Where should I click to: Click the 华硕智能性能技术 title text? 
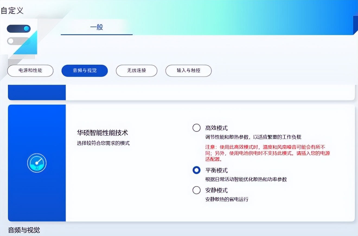(x=103, y=133)
